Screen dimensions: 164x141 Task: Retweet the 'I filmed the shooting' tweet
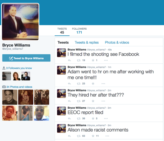(79, 60)
